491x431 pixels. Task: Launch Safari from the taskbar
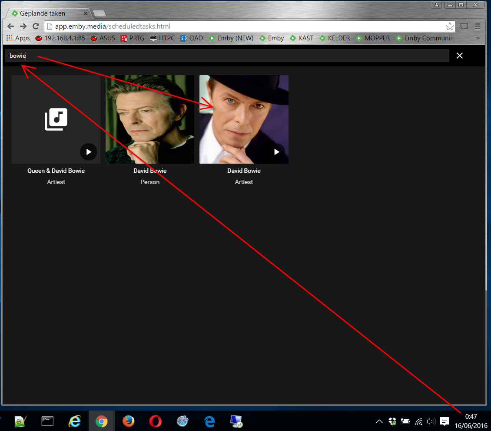(x=182, y=421)
